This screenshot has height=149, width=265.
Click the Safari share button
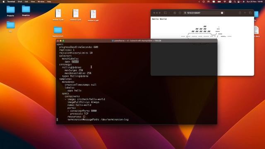tap(240, 13)
